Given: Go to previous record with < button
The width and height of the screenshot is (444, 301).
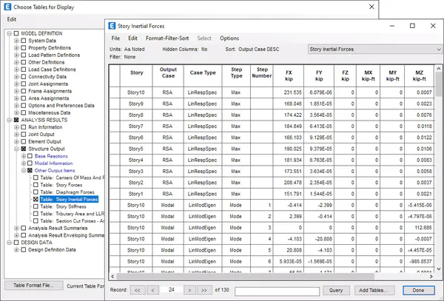Looking at the screenshot, I should (152, 290).
